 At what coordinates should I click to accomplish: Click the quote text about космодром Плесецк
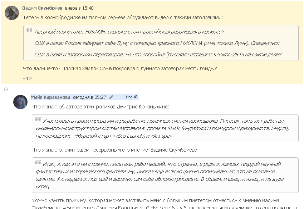pos(165,128)
